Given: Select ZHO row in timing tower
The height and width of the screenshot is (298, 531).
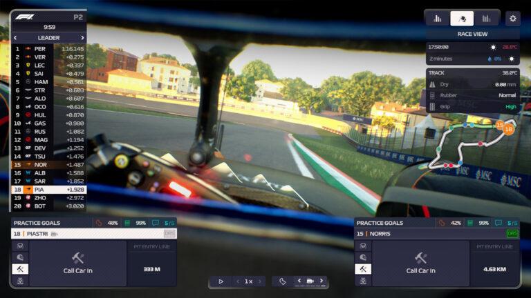Looking at the screenshot, I should tap(49, 198).
